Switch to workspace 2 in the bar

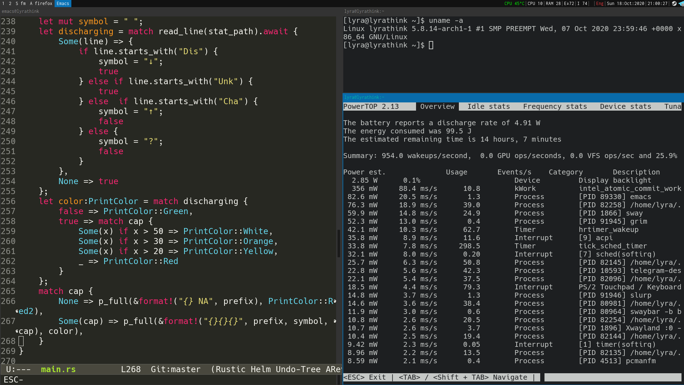10,3
